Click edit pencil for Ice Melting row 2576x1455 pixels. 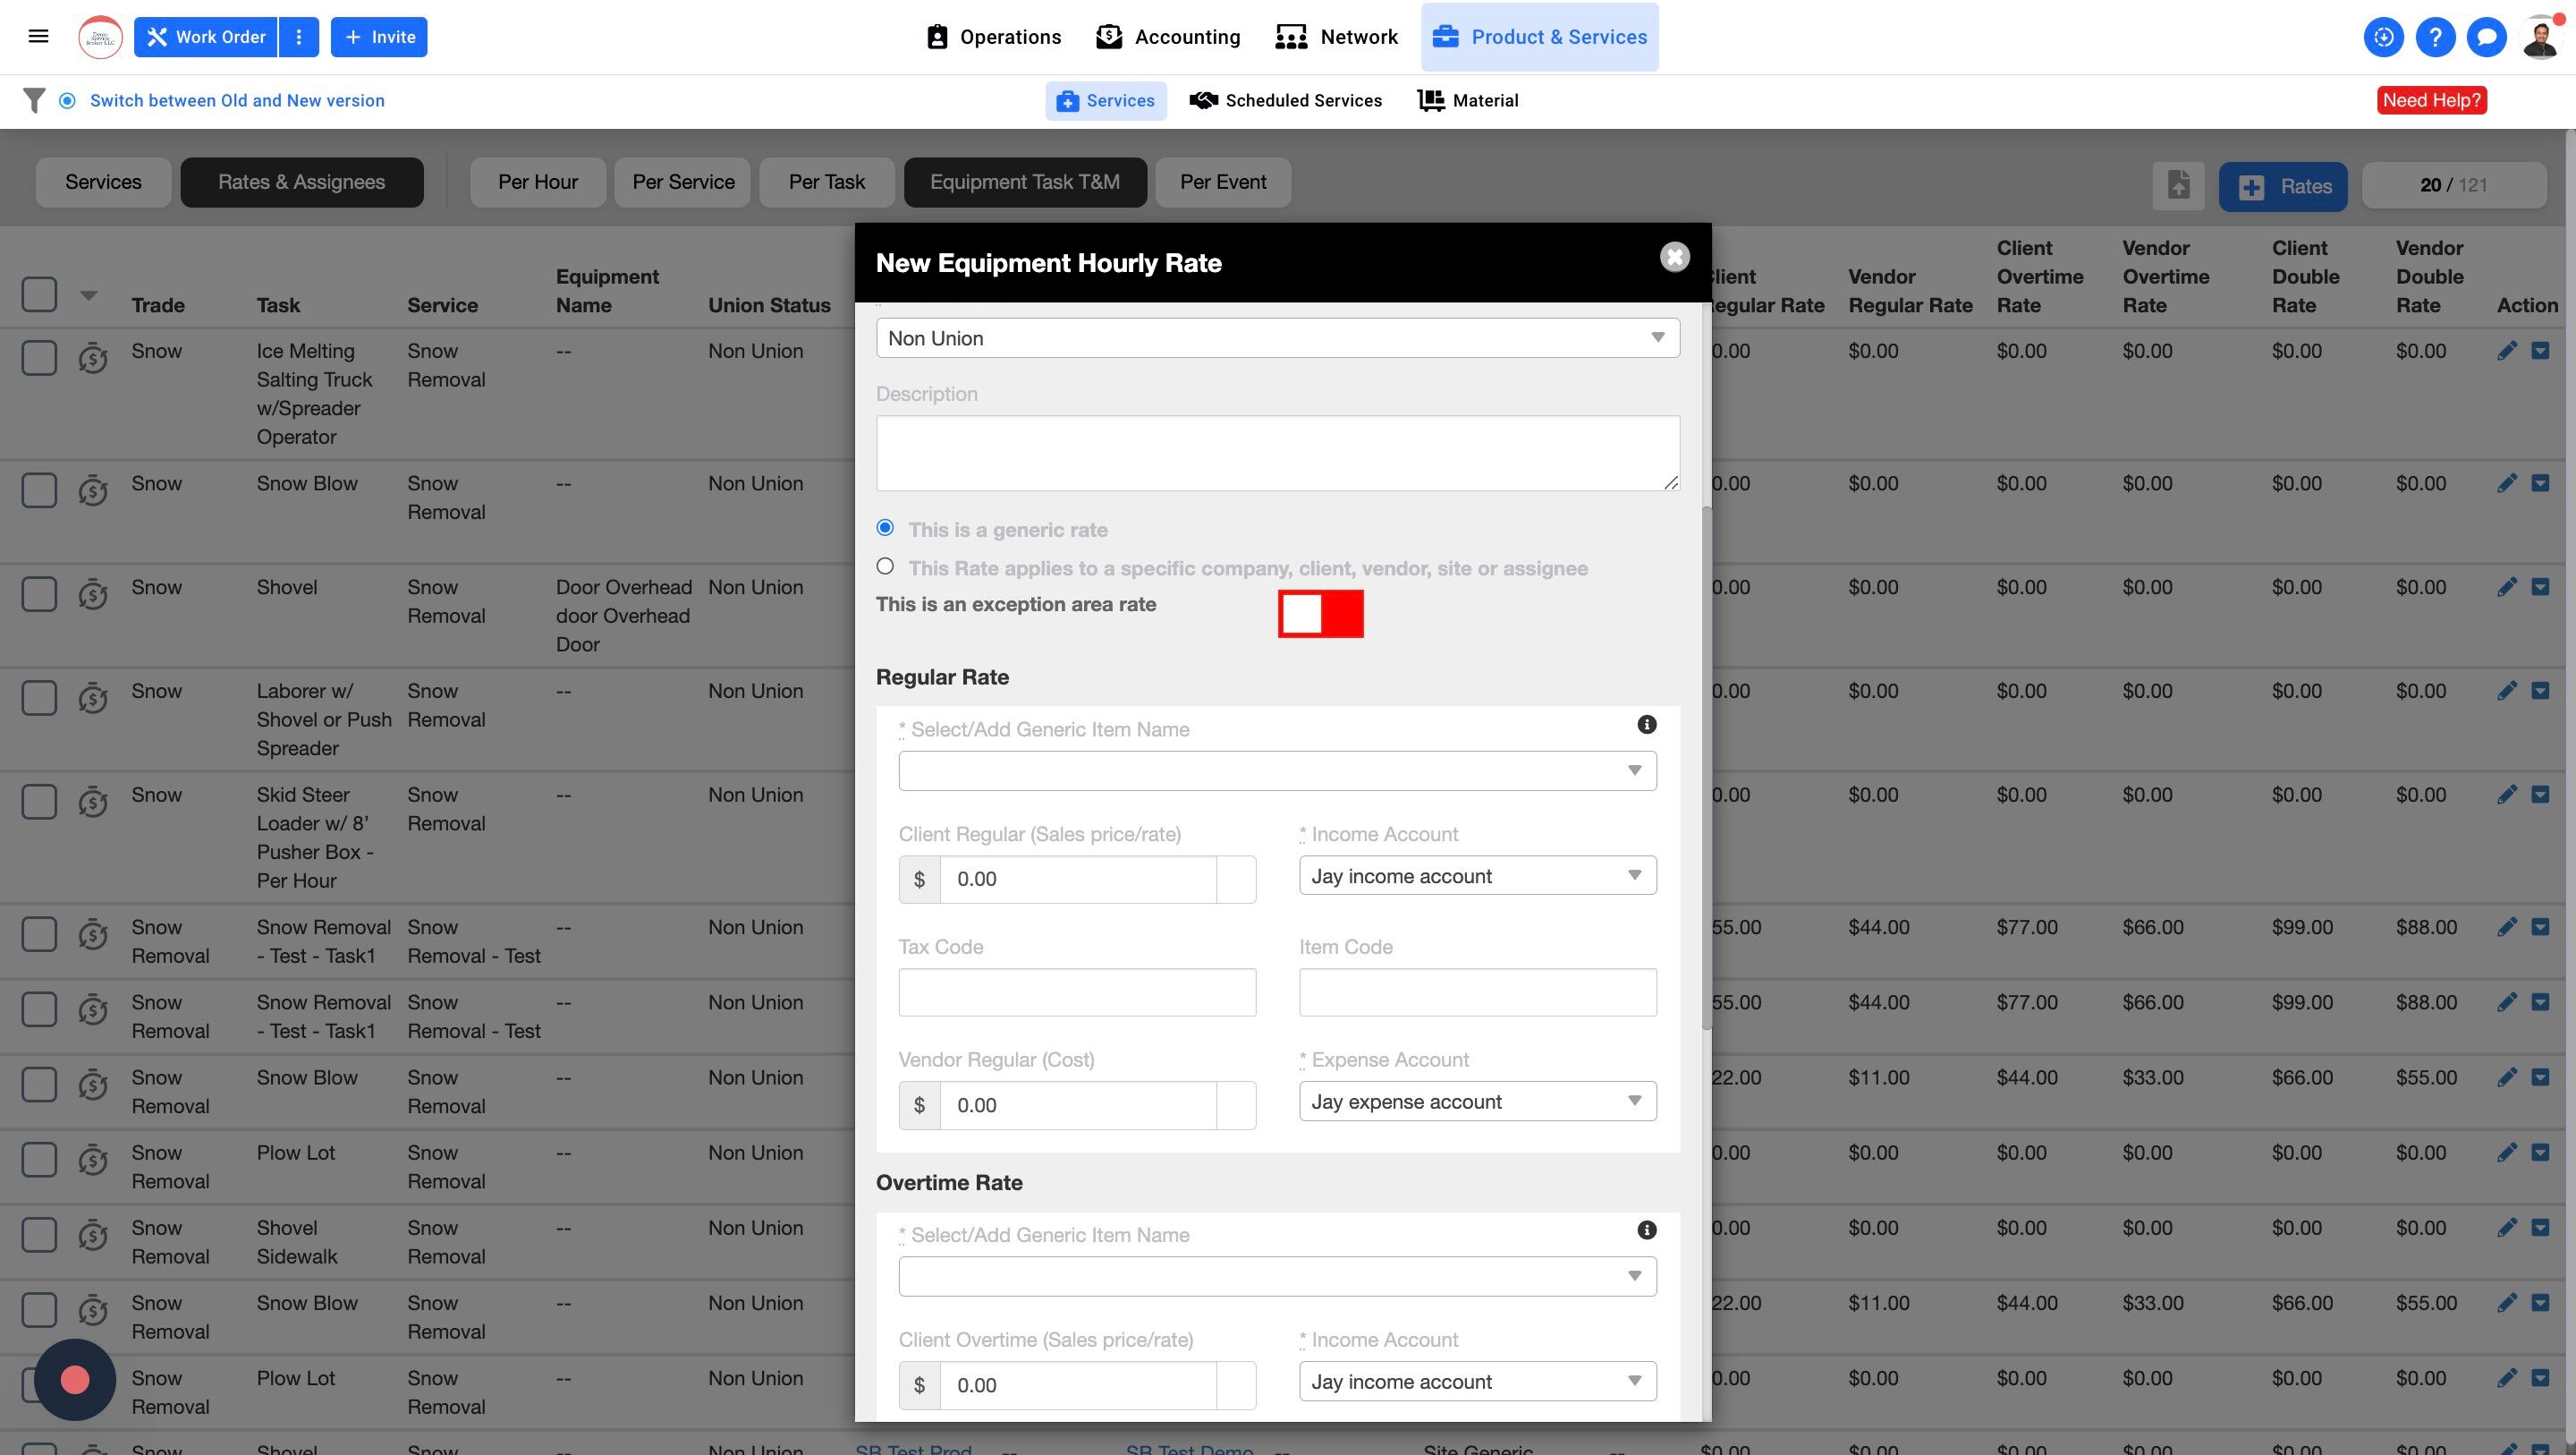[2506, 352]
